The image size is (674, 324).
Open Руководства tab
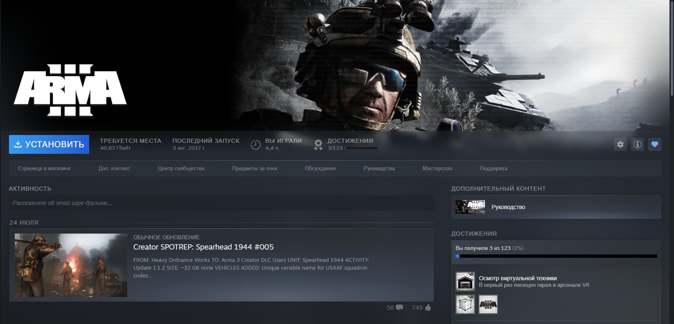[379, 169]
